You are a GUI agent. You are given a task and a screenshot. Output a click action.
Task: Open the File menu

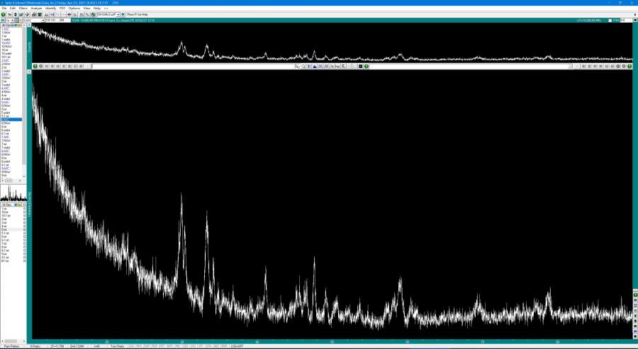click(x=4, y=8)
